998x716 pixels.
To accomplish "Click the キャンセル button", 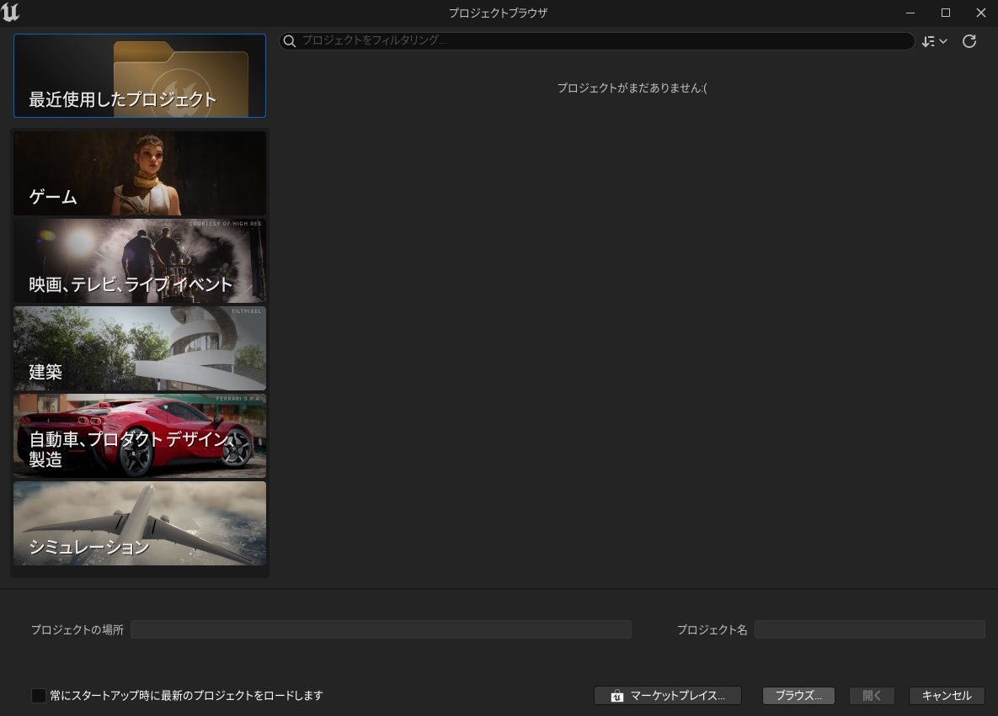I will (x=946, y=695).
